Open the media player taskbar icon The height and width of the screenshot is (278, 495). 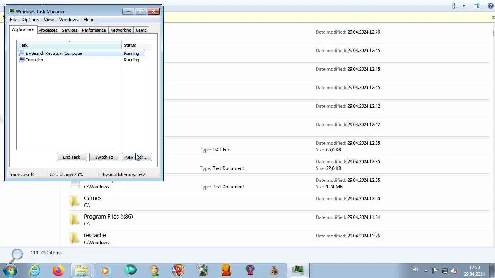coord(106,270)
